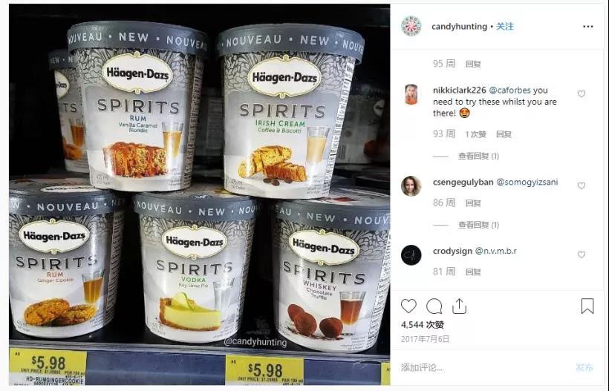Open the Häagen-Dazs Spirits photo
The width and height of the screenshot is (609, 391).
coord(199,194)
